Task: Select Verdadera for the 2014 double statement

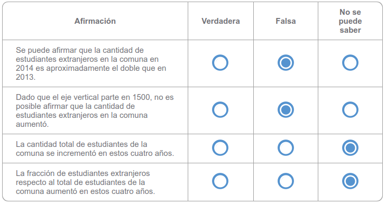Action: click(220, 63)
